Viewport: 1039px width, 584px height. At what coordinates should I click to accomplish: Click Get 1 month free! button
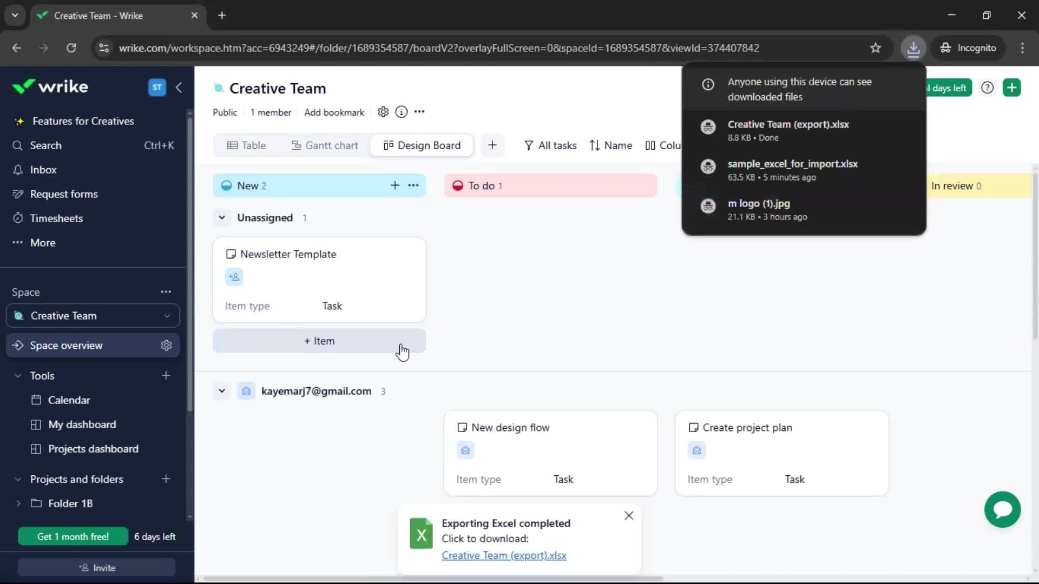click(x=73, y=536)
